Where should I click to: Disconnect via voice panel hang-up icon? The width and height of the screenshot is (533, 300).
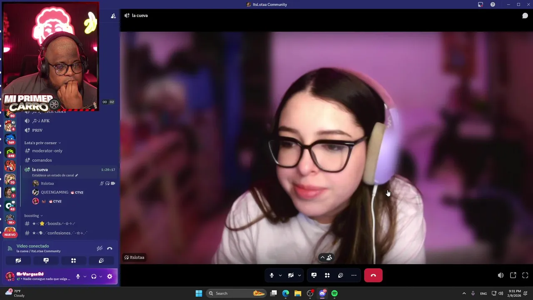click(x=110, y=248)
